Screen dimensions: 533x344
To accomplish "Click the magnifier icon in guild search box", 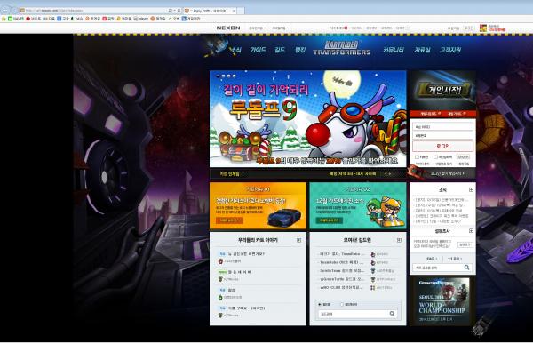I will coord(392,314).
